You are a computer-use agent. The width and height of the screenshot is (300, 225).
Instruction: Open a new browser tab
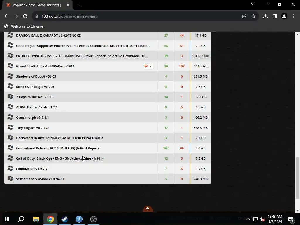pos(79,5)
